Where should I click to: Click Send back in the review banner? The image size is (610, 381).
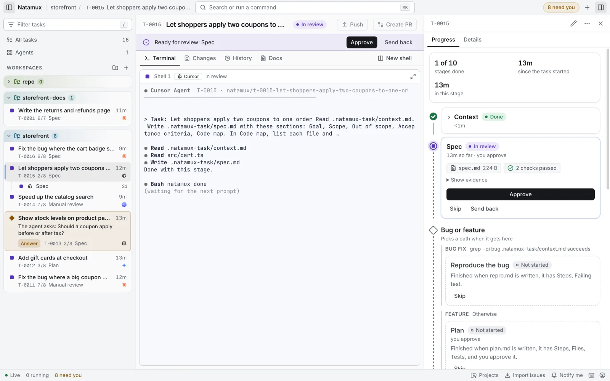coord(398,42)
